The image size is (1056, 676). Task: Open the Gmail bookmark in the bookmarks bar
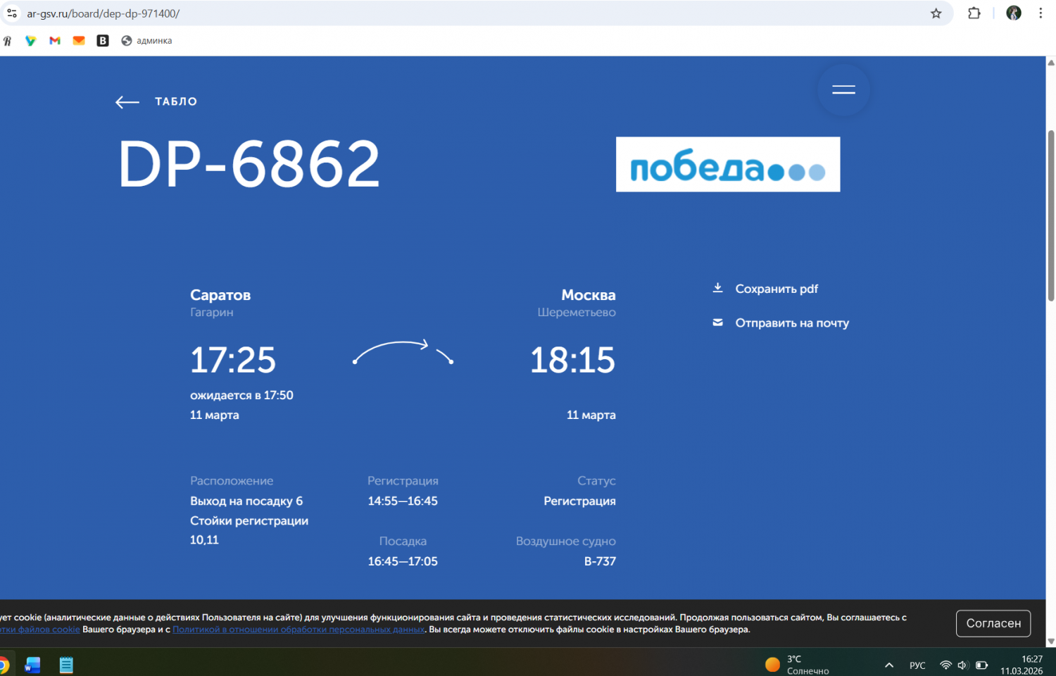click(55, 41)
